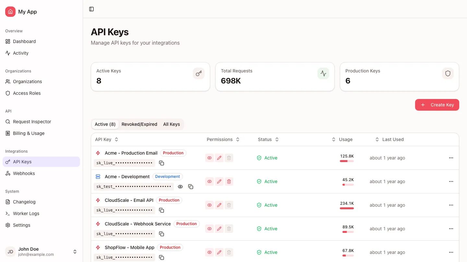
Task: Select the Webhooks section in sidebar
Action: [x=24, y=173]
